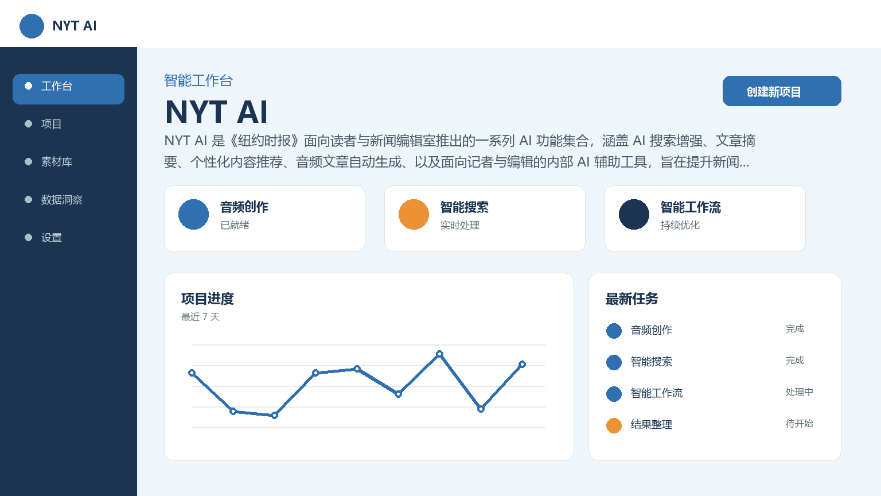Select the 智能搜索 task row label
Image resolution: width=881 pixels, height=496 pixels.
click(652, 362)
